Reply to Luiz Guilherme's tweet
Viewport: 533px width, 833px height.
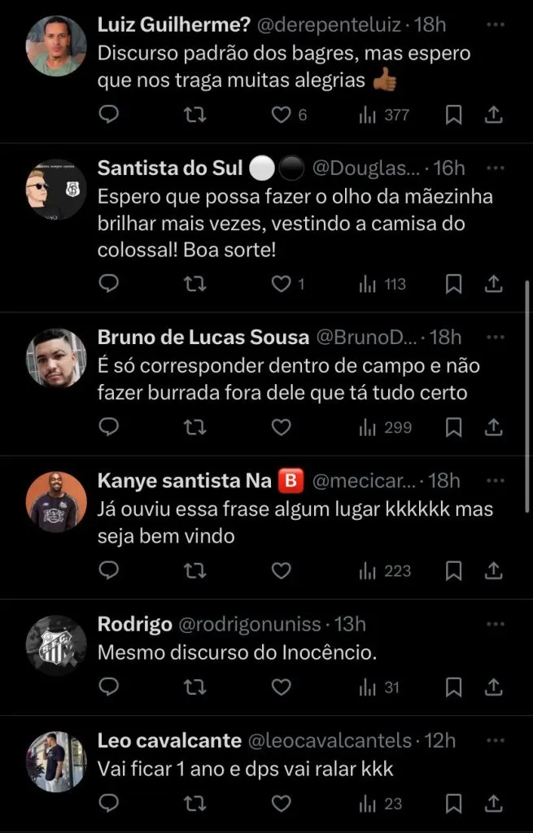(109, 116)
